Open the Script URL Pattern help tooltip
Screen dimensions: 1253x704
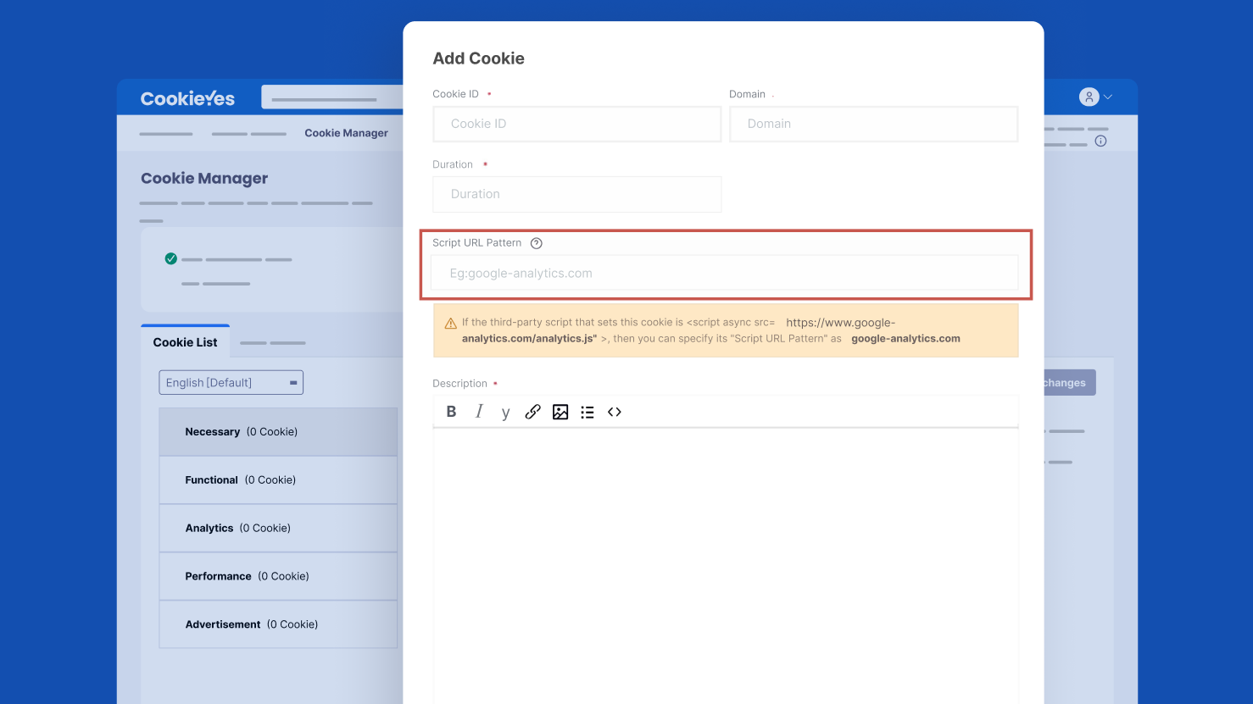pyautogui.click(x=536, y=242)
